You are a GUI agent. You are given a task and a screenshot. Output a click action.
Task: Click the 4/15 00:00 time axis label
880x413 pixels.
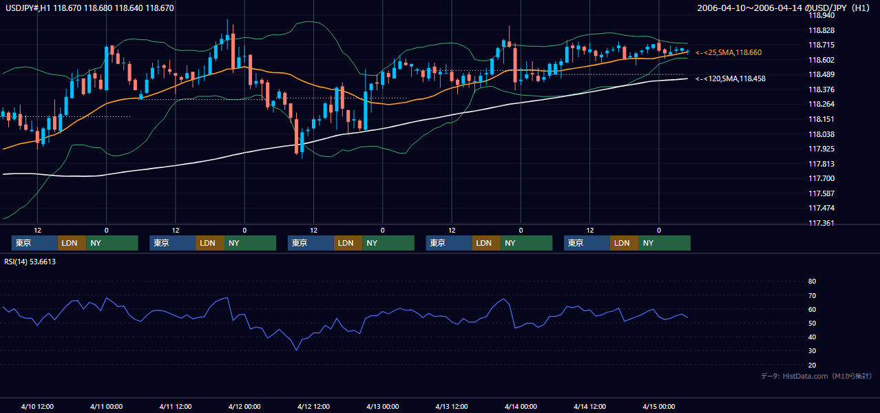tap(659, 407)
